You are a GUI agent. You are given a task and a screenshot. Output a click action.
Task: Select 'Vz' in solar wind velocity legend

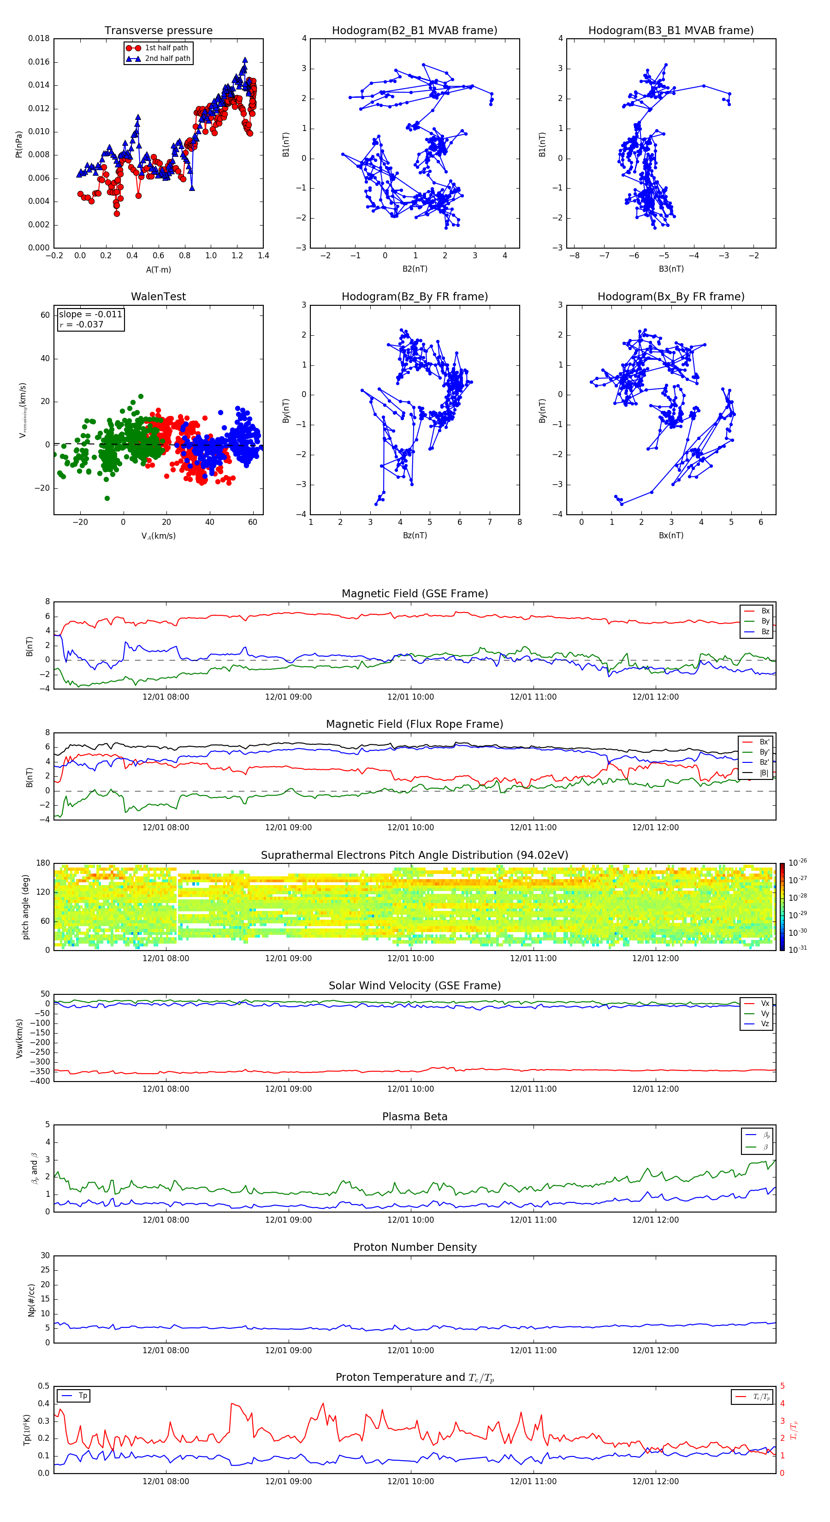(757, 1024)
